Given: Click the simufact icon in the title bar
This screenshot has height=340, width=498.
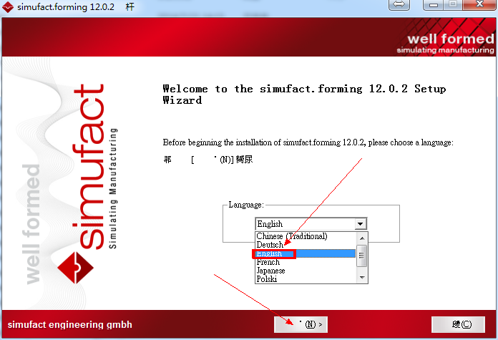Looking at the screenshot, I should [x=8, y=6].
